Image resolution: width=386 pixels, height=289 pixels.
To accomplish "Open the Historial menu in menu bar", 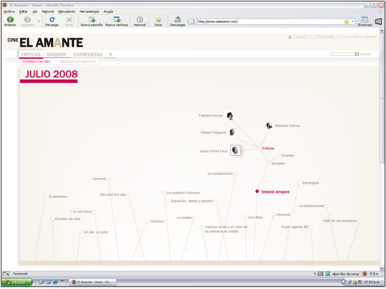I will pos(48,12).
